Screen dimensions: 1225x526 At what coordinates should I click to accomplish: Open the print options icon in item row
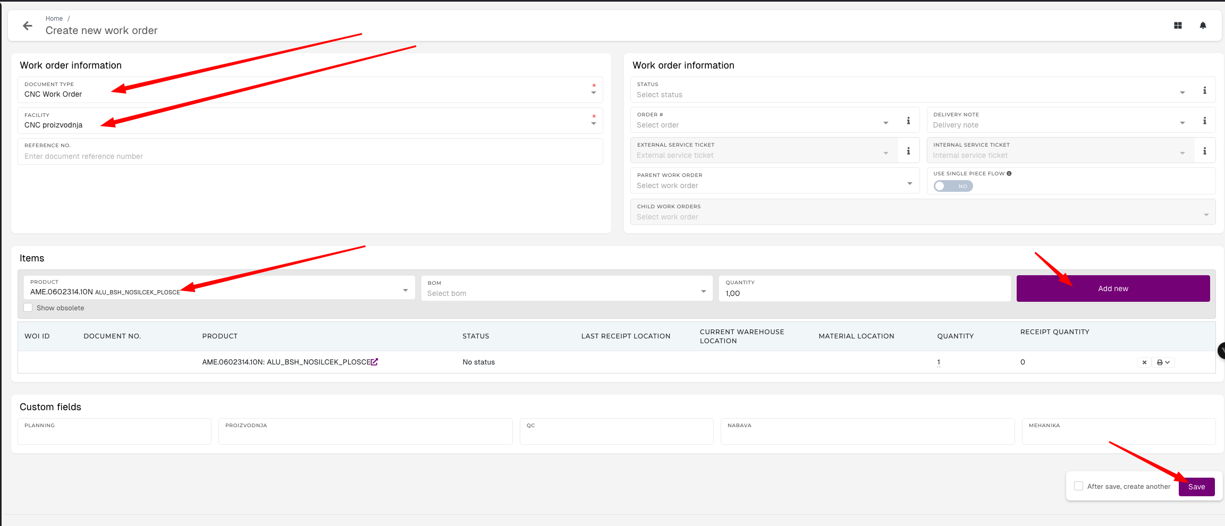[1163, 362]
